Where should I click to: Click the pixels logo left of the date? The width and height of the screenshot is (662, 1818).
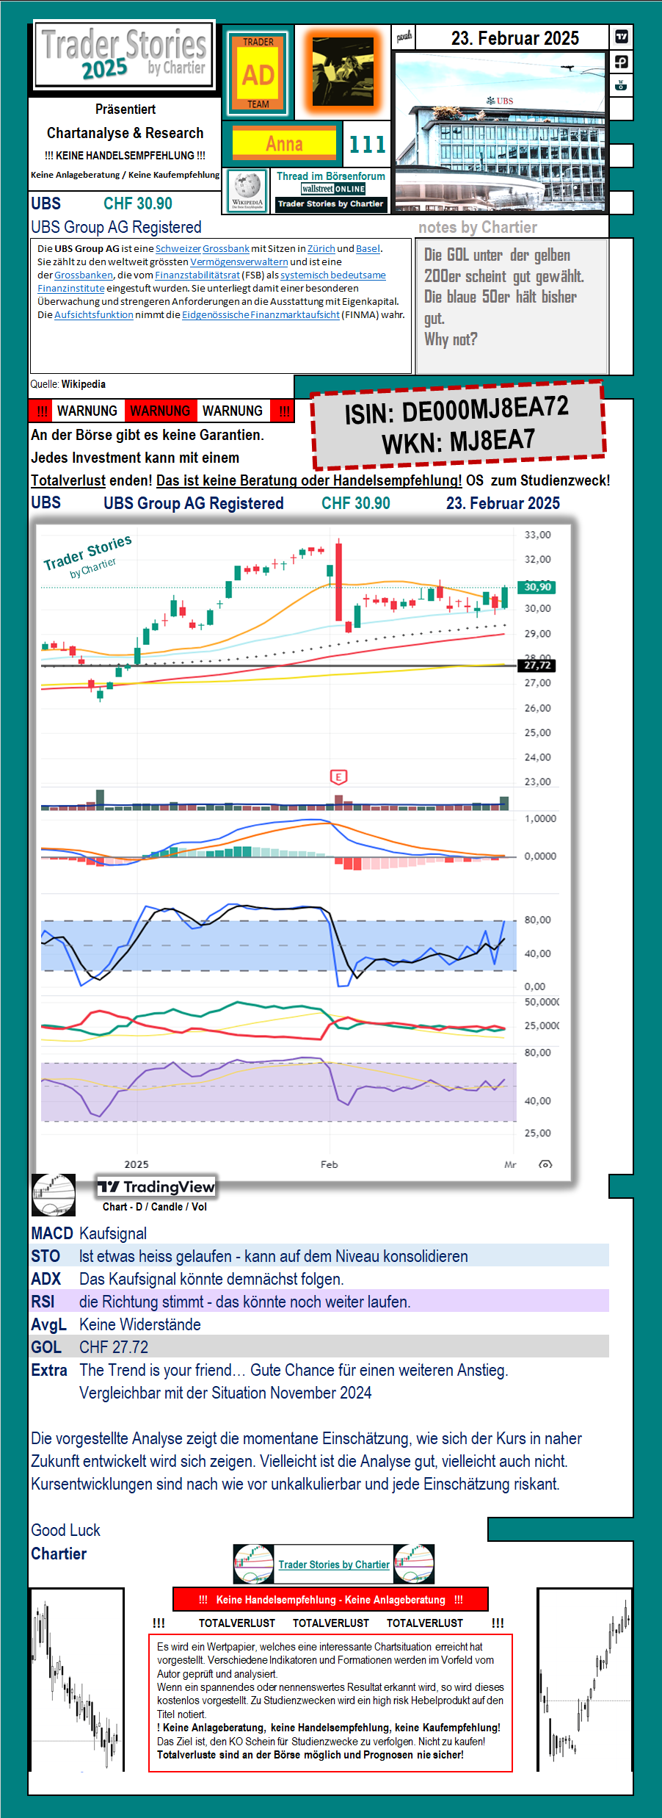[404, 37]
